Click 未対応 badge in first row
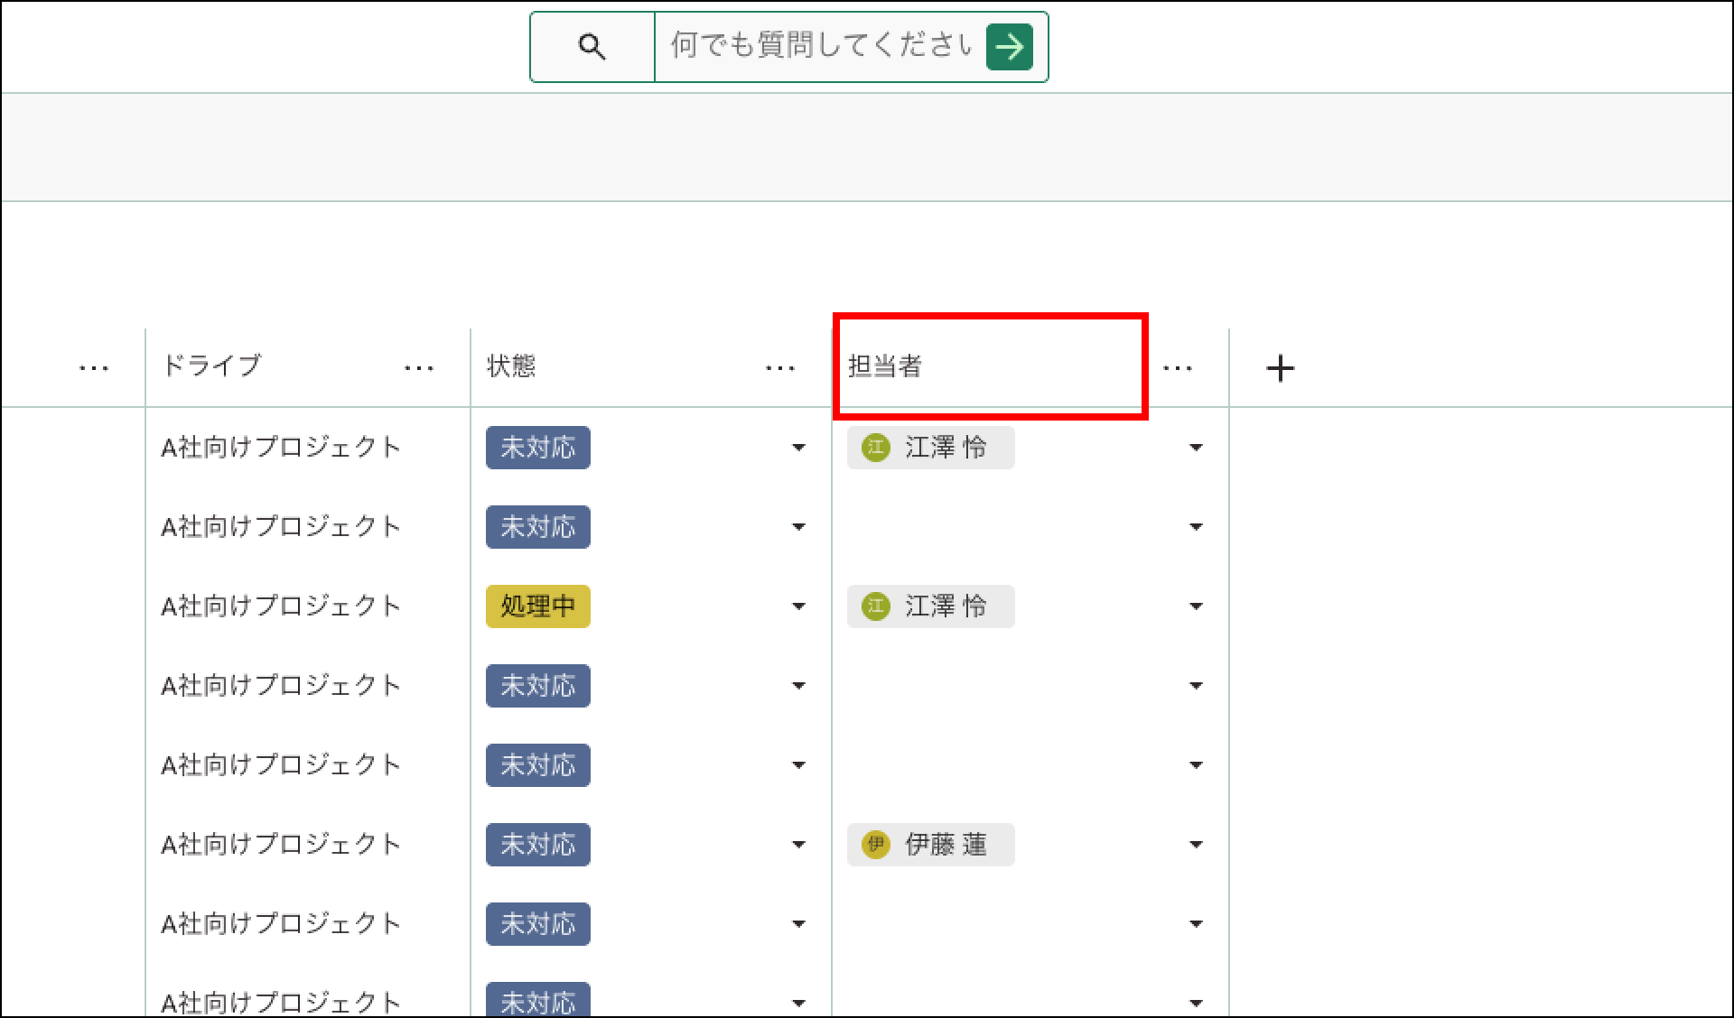The width and height of the screenshot is (1734, 1018). [x=537, y=448]
